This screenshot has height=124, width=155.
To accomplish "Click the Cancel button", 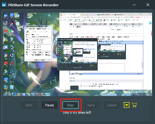I will (x=112, y=105).
